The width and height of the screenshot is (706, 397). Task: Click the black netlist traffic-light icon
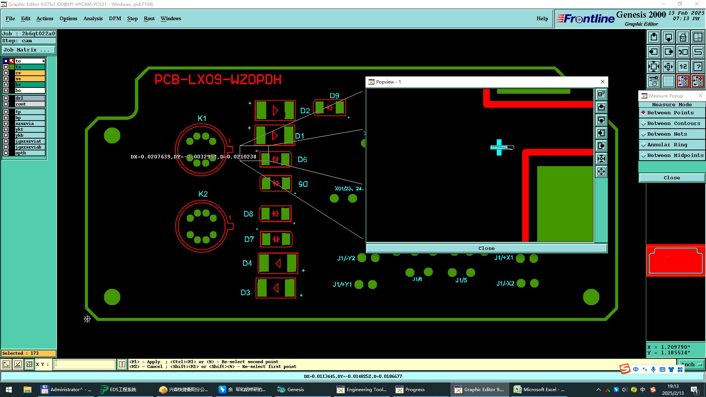(698, 81)
